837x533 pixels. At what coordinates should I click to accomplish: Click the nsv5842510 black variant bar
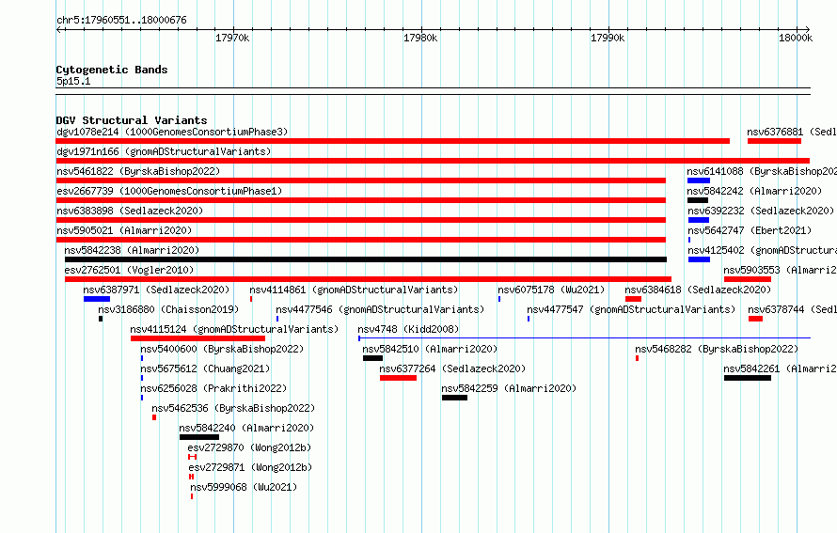tap(372, 358)
